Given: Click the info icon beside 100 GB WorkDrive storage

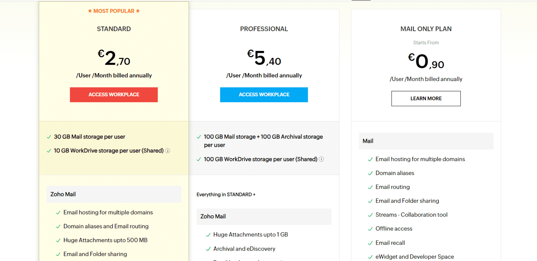Looking at the screenshot, I should point(322,159).
